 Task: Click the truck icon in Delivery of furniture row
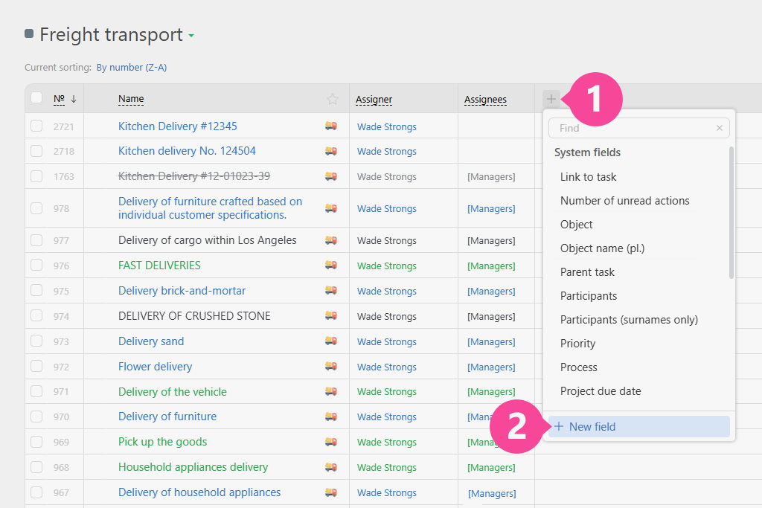pyautogui.click(x=331, y=417)
